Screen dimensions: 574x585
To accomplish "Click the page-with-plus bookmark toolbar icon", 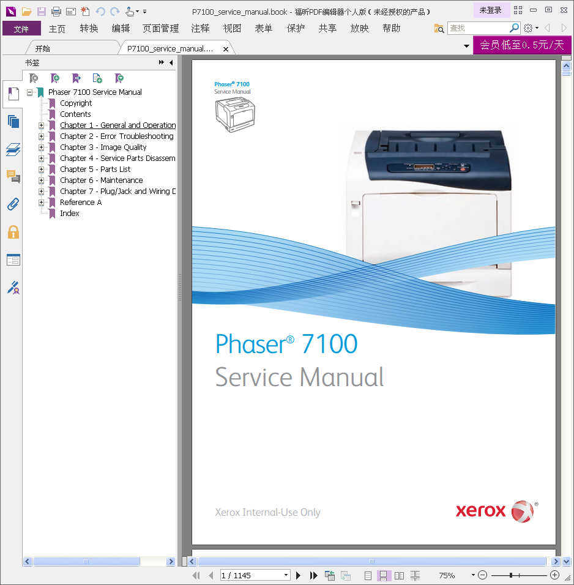I will (97, 78).
